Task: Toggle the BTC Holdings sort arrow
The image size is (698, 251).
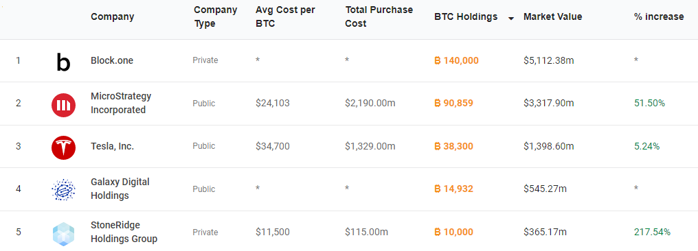Action: [511, 19]
